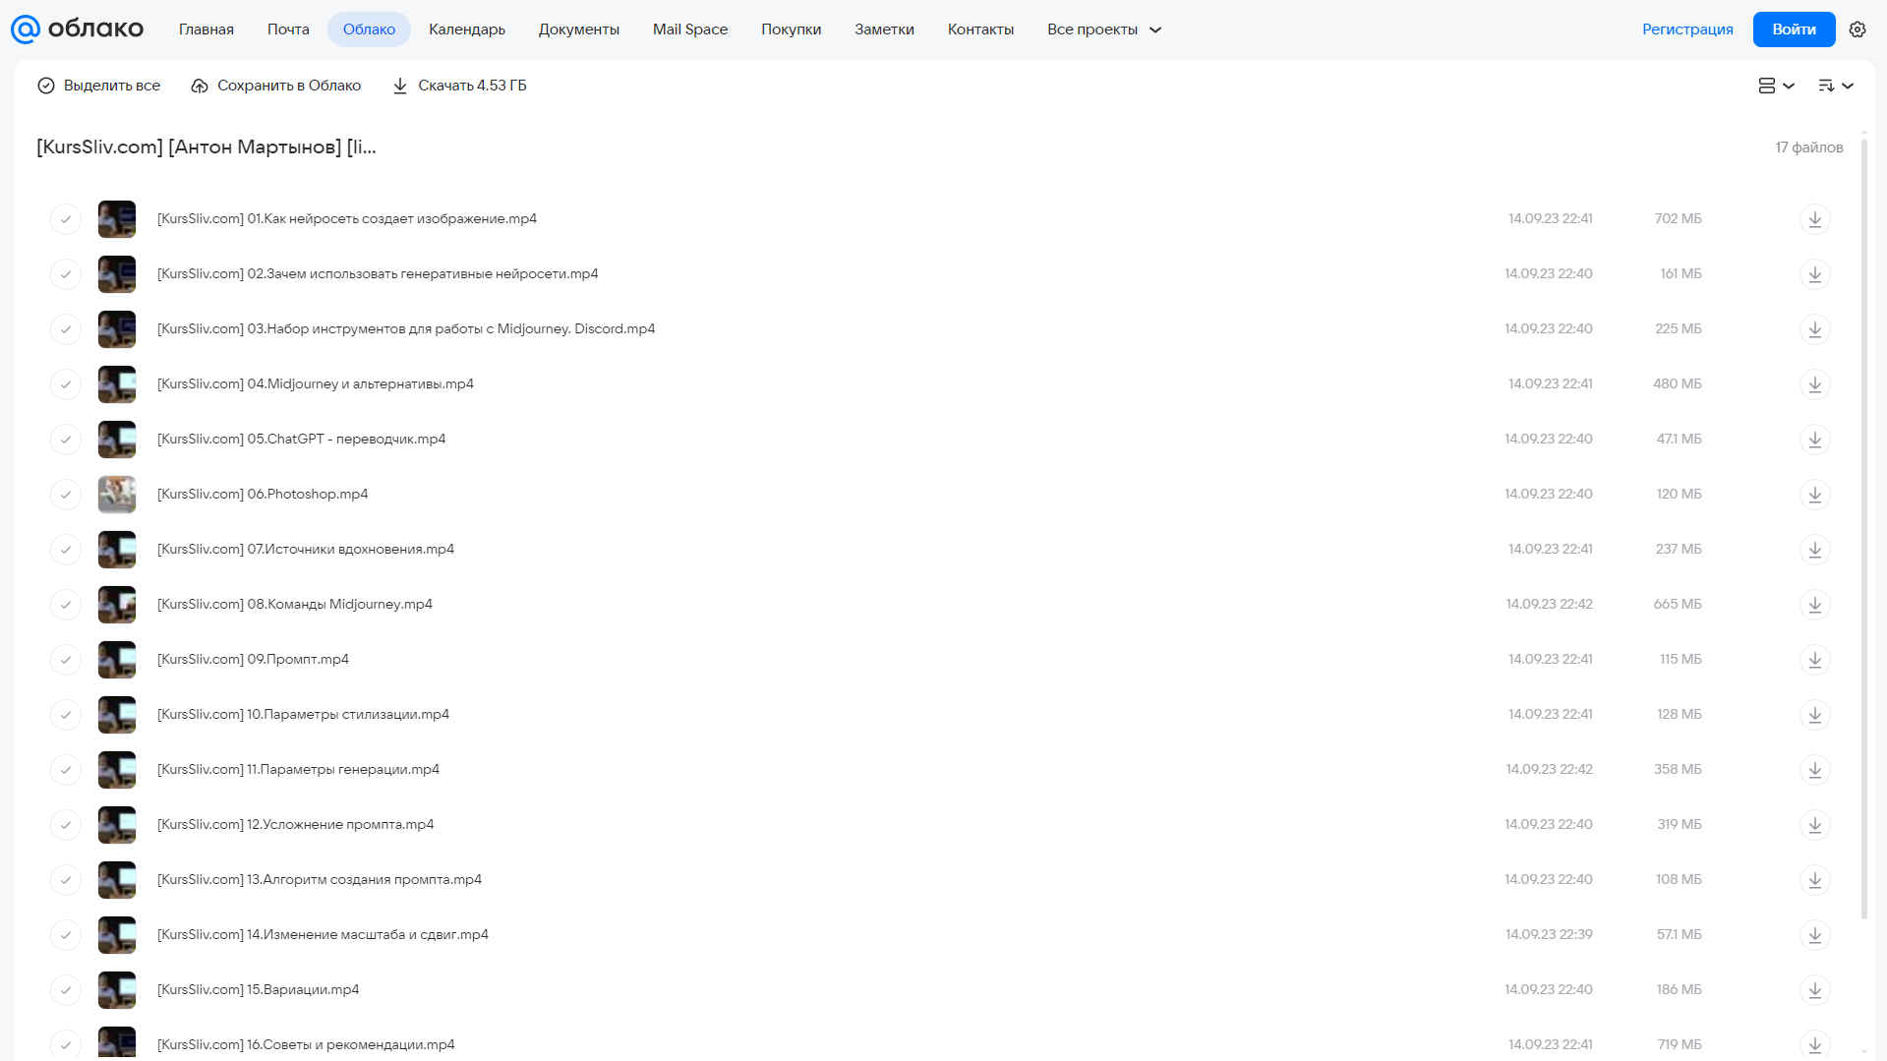Click download icon for 06.Photoshop.mp4

point(1814,495)
